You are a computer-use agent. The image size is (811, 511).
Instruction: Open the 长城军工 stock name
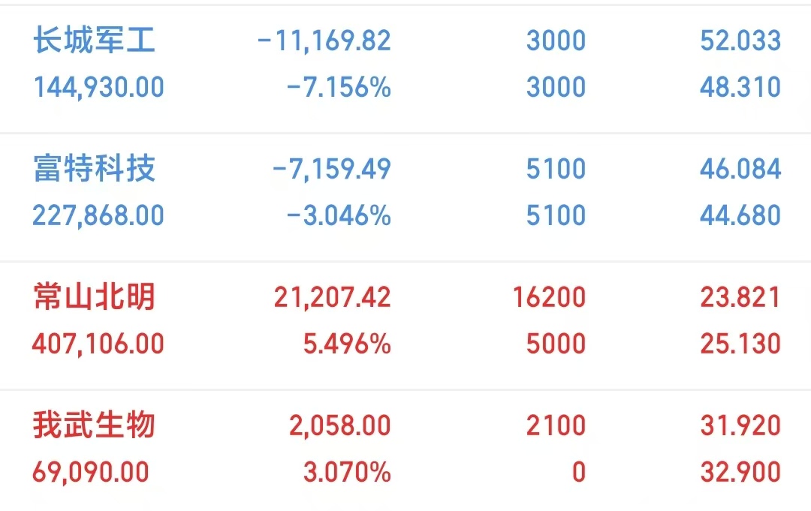coord(94,40)
